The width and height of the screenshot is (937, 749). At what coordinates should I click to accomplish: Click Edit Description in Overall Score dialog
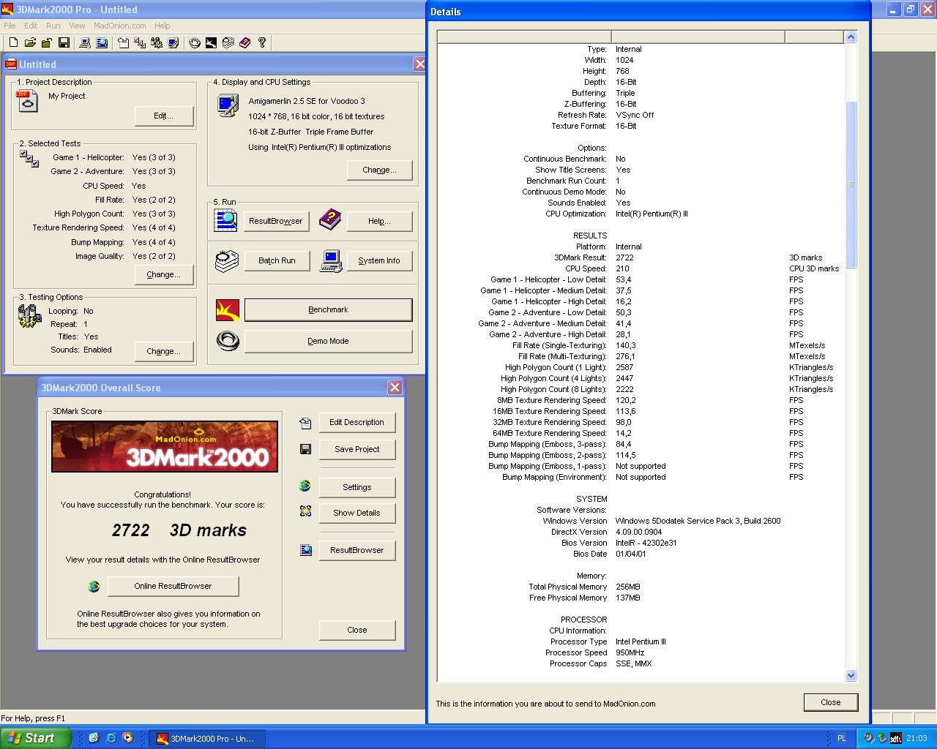tap(356, 422)
